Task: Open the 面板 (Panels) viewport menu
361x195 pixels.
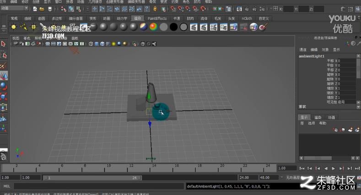Action: 75,38
